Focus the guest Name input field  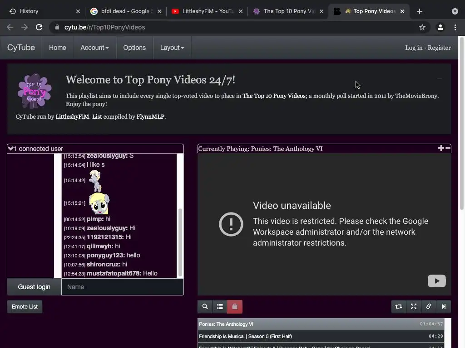click(123, 287)
